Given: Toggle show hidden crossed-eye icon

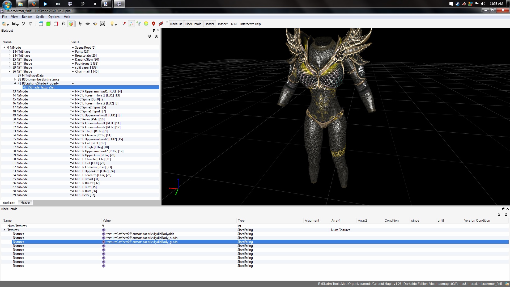Looking at the screenshot, I should (161, 24).
